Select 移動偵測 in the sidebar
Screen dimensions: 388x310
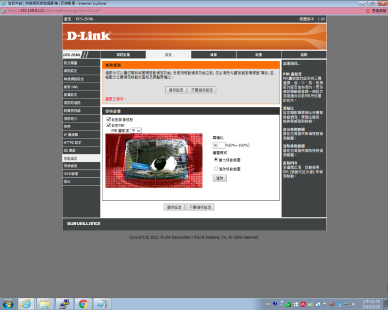point(81,158)
